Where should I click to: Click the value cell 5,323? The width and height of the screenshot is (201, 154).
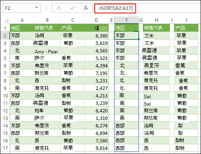[97, 58]
